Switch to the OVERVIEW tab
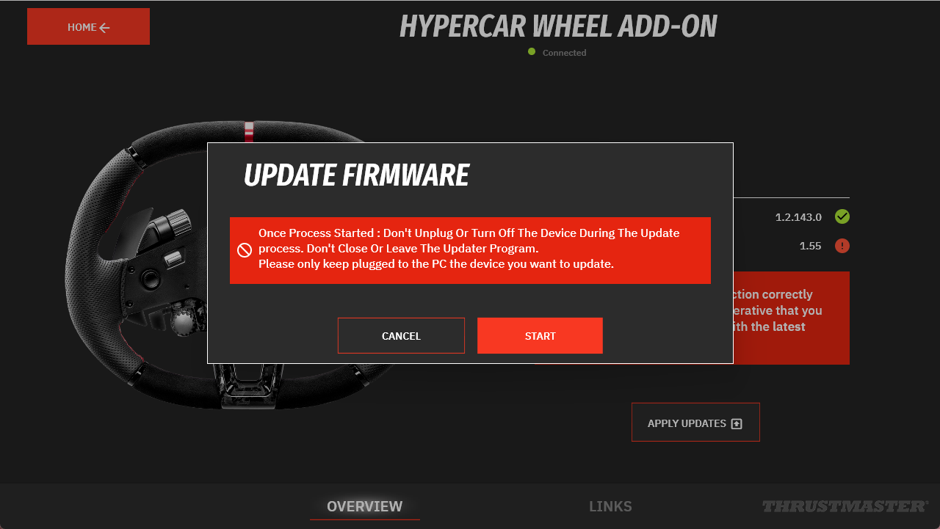Screen dimensions: 940x529 pyautogui.click(x=364, y=506)
